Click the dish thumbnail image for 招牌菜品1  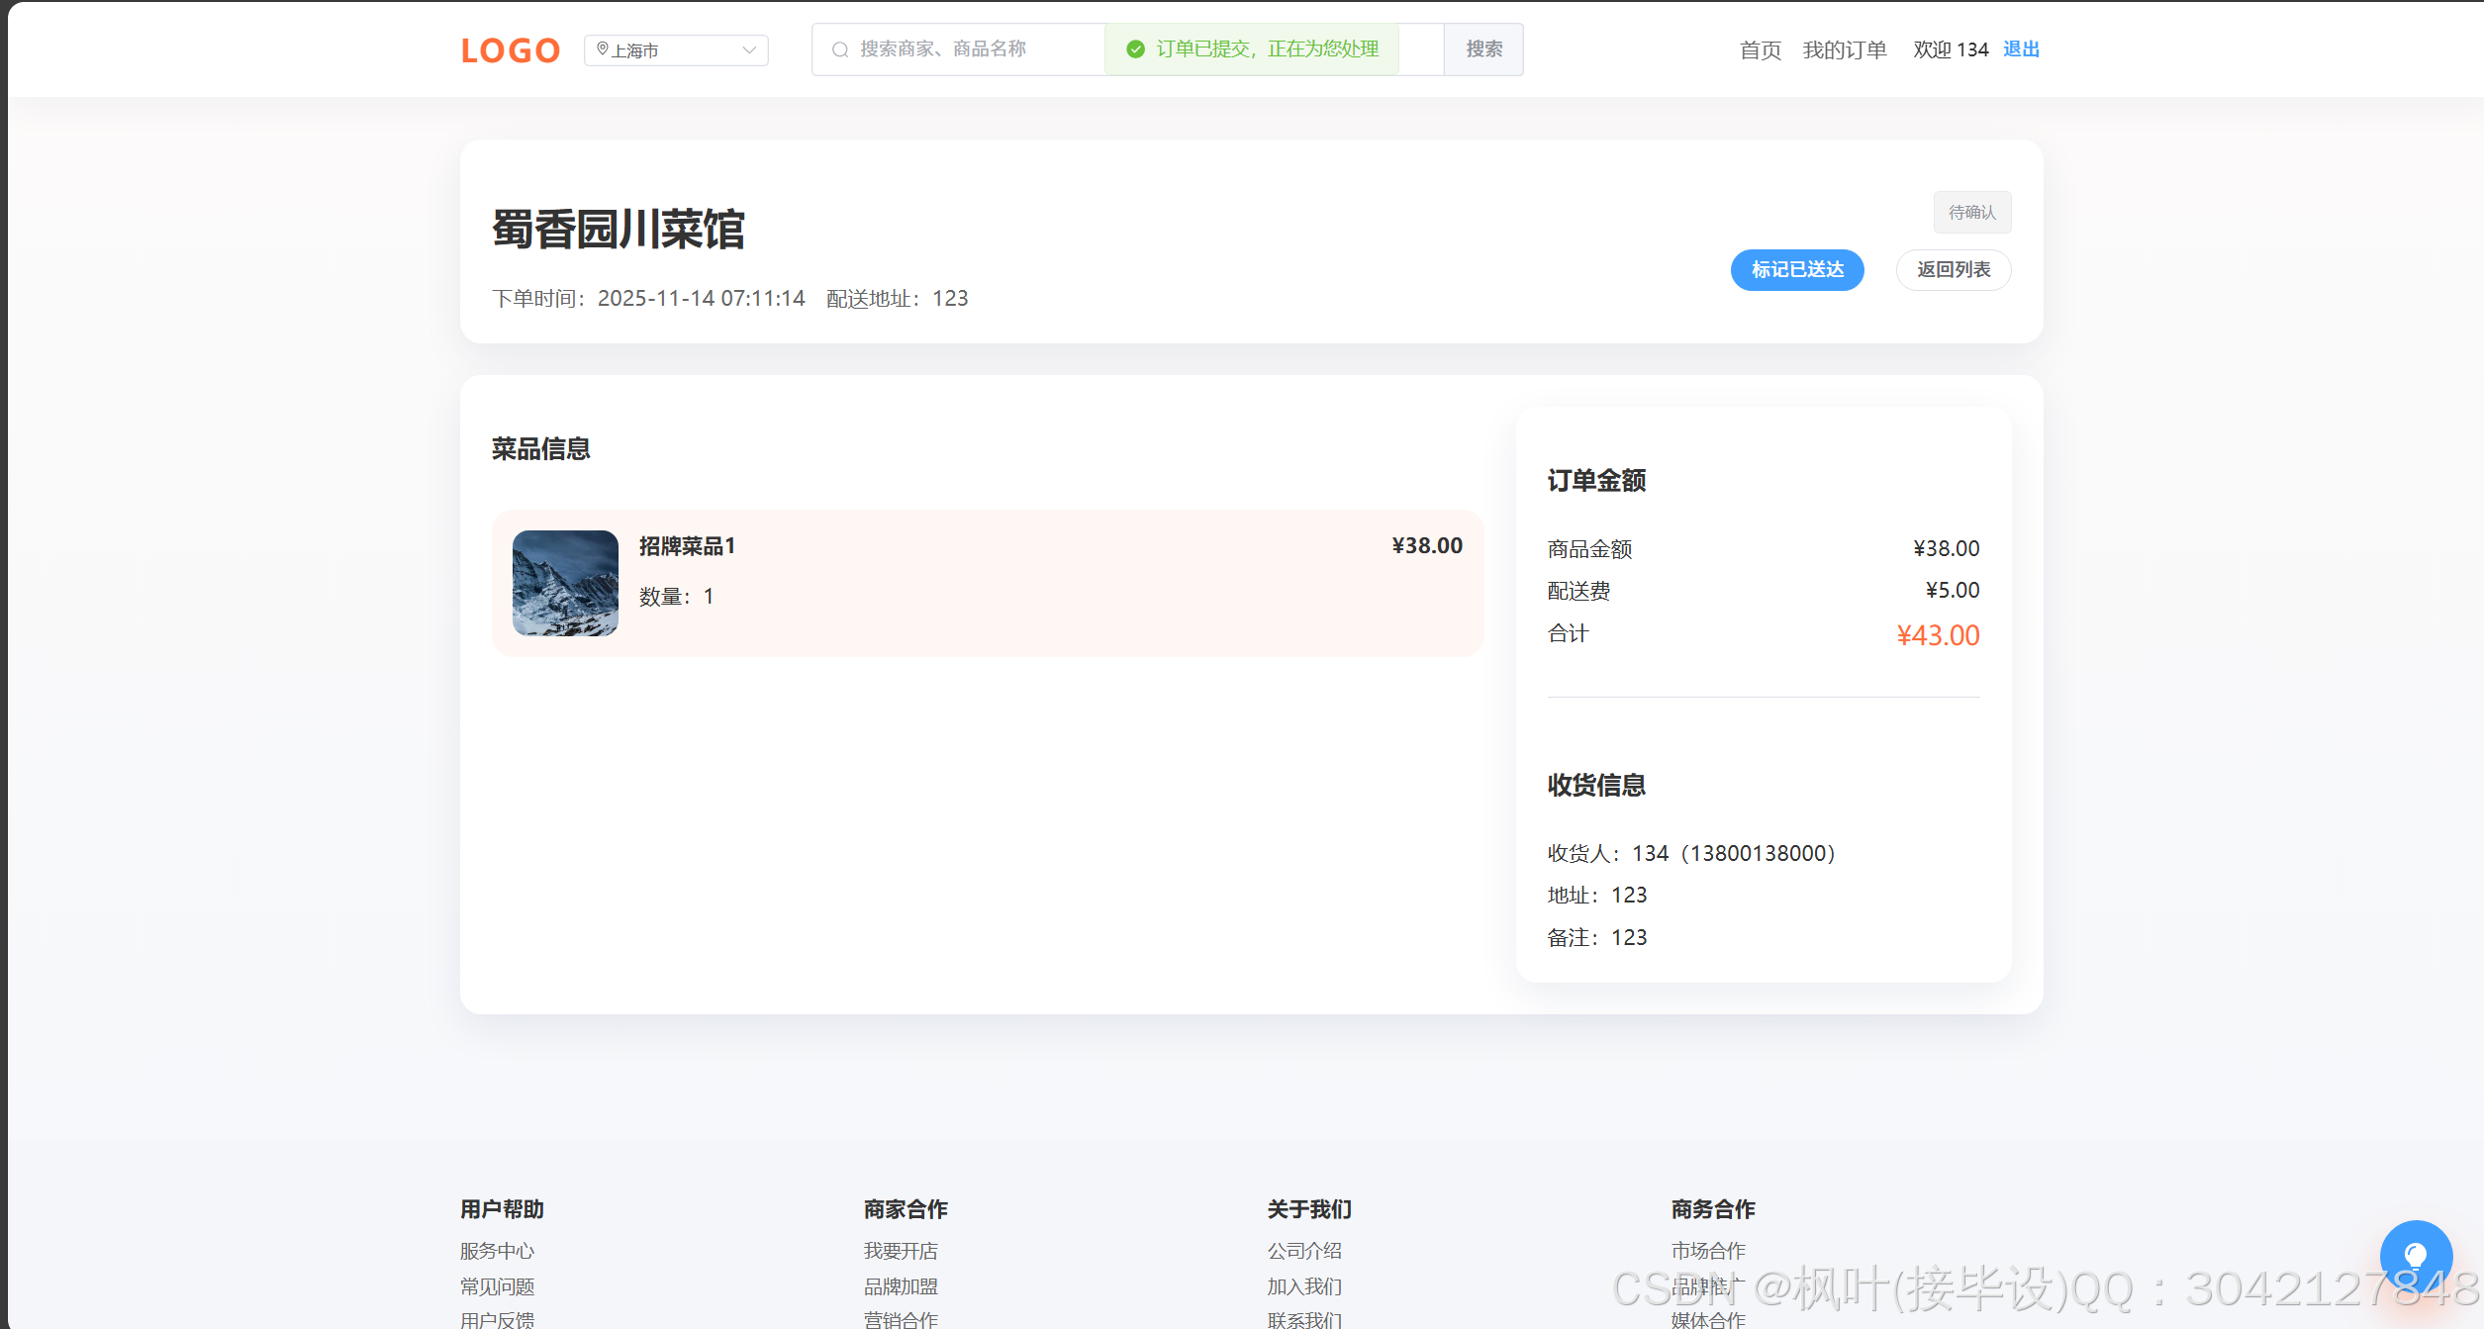click(x=564, y=584)
